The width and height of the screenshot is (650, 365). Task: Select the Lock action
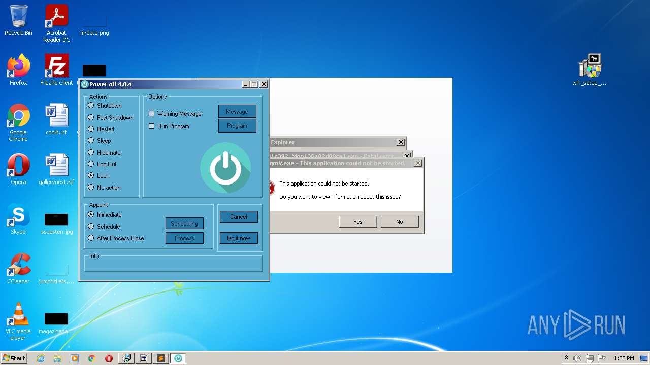click(99, 176)
